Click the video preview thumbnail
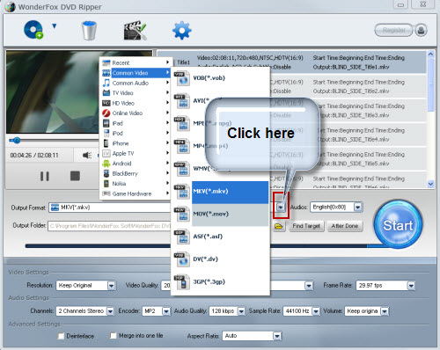The width and height of the screenshot is (440, 350). pyautogui.click(x=53, y=91)
